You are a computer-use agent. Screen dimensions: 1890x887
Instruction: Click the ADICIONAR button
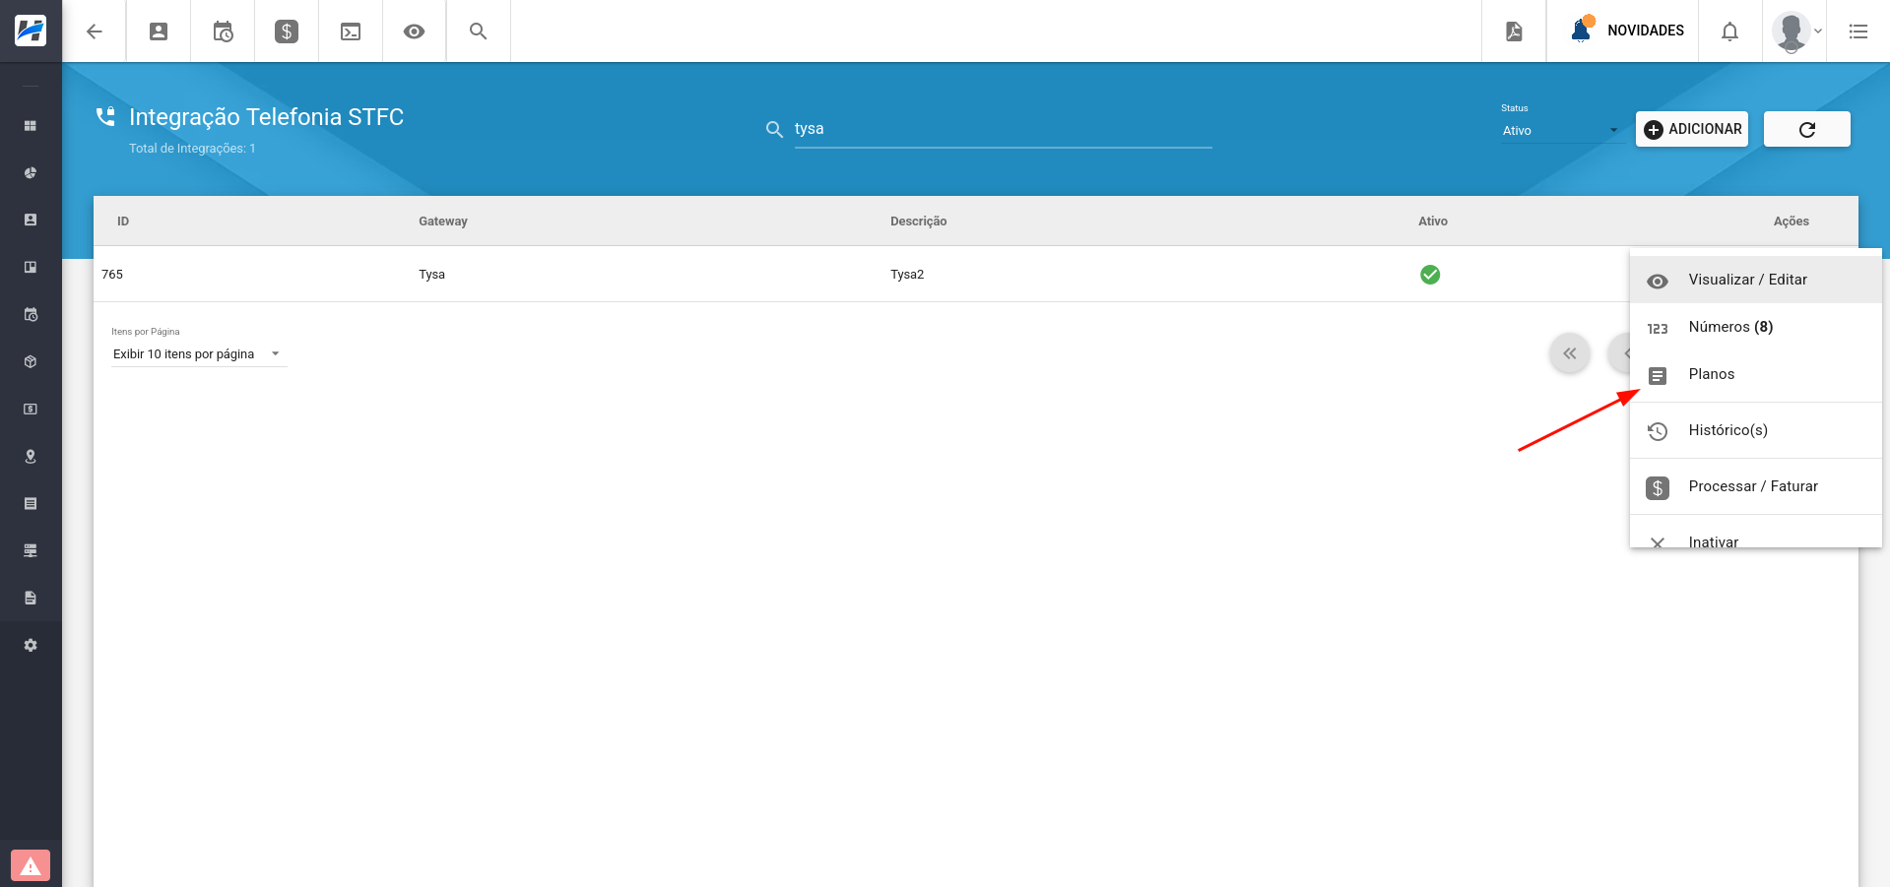point(1692,129)
